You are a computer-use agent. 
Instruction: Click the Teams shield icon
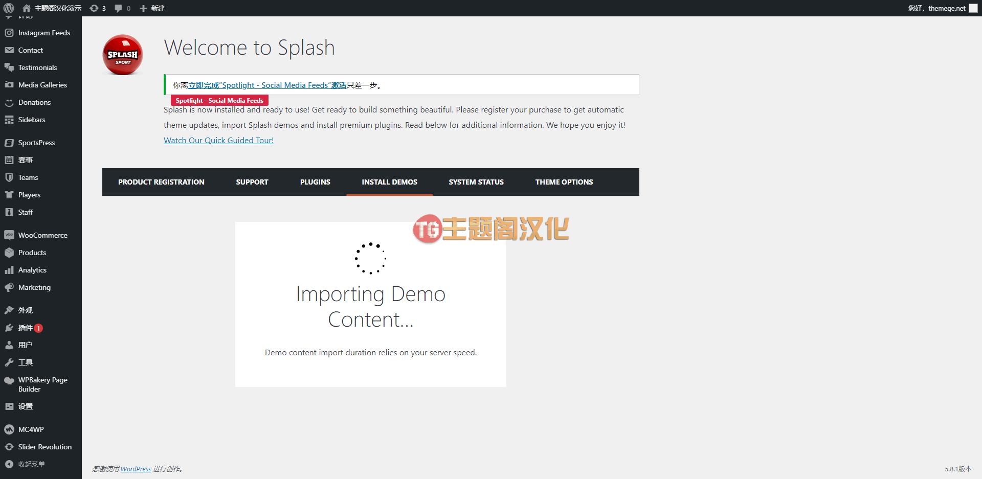point(9,177)
